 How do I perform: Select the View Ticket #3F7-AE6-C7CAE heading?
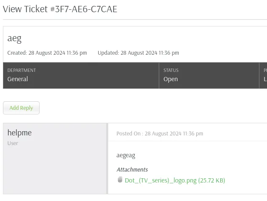click(x=60, y=9)
